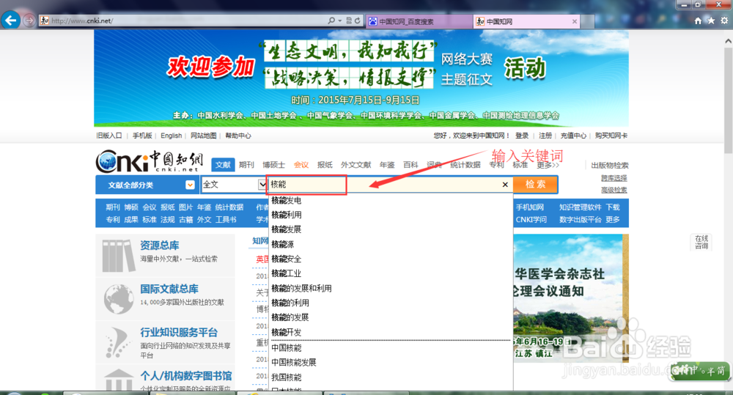The height and width of the screenshot is (395, 733).
Task: Click the 登录 login link
Action: 522,136
